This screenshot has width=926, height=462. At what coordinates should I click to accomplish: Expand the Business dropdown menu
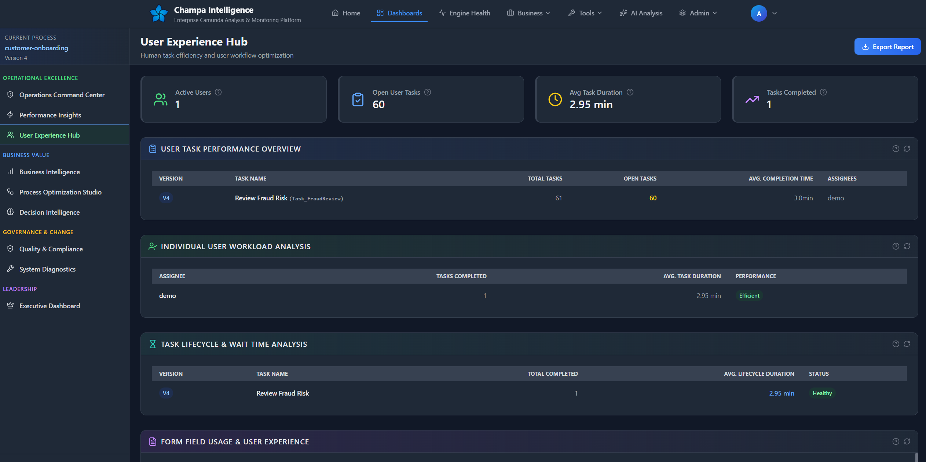(528, 13)
